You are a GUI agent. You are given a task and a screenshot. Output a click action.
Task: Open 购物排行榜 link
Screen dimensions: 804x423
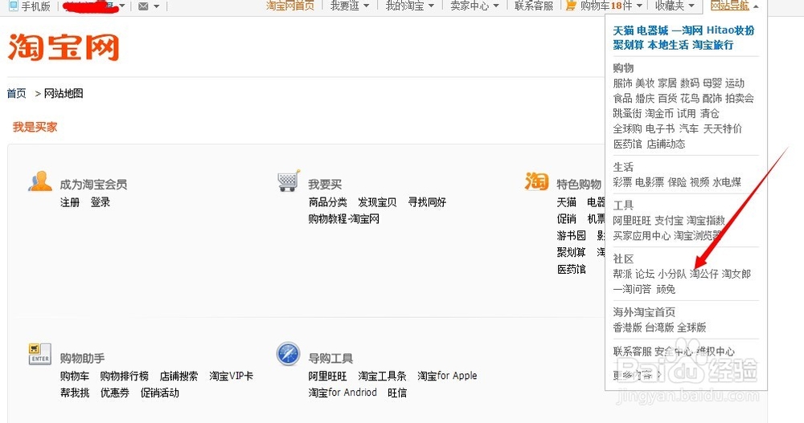tap(124, 376)
